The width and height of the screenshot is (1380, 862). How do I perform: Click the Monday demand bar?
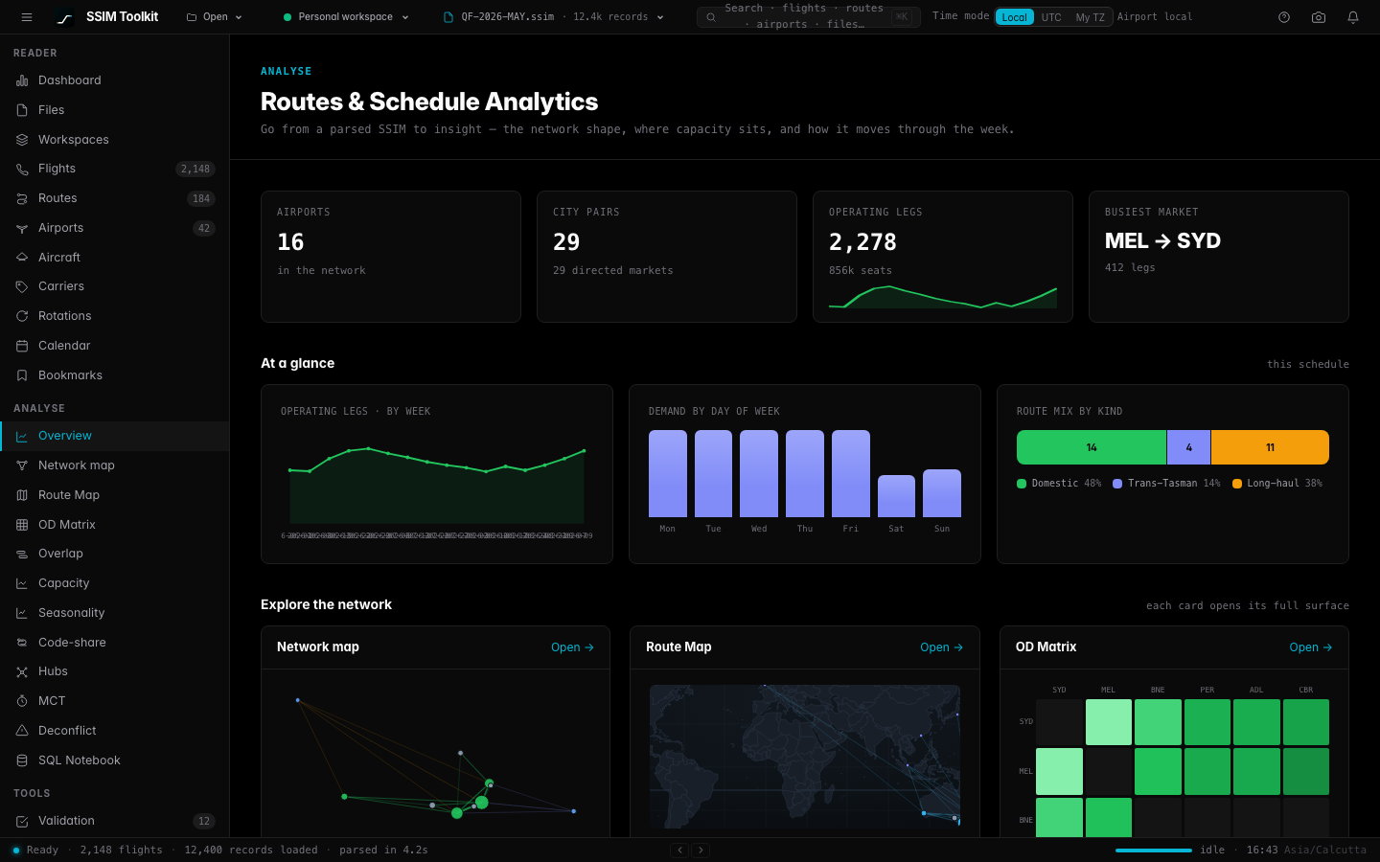click(x=668, y=474)
